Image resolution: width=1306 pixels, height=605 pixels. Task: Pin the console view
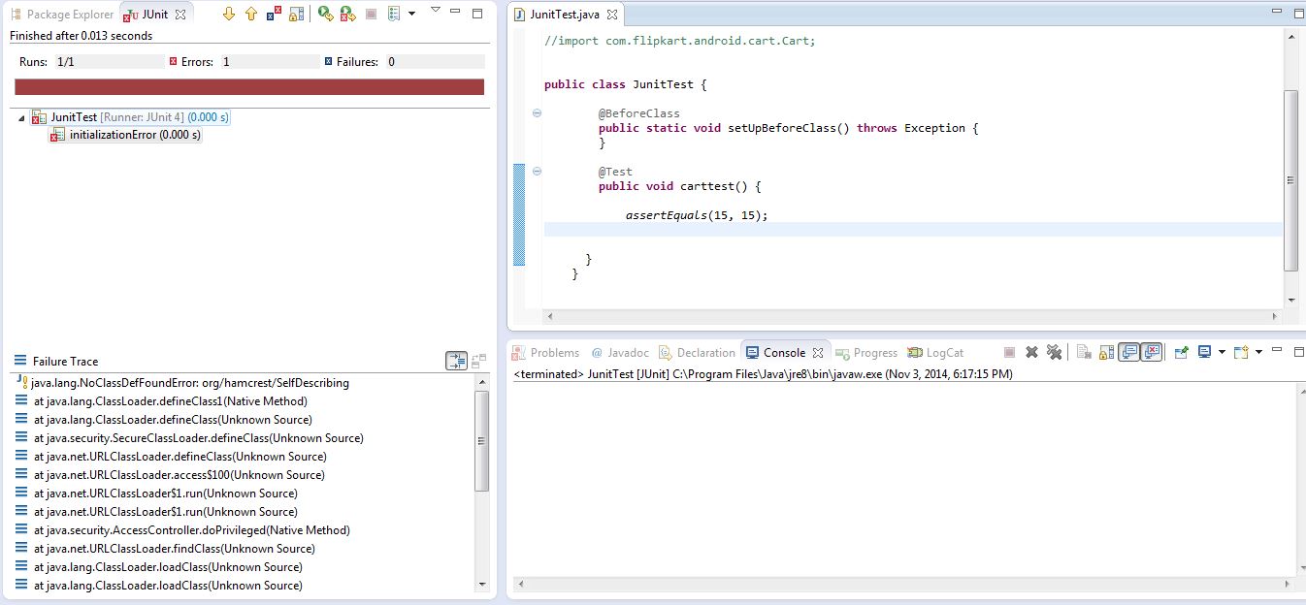1182,352
